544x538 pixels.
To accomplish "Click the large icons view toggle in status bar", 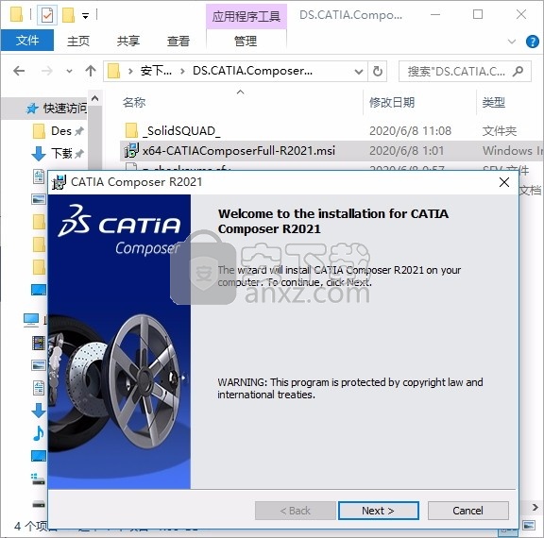I will tap(529, 525).
